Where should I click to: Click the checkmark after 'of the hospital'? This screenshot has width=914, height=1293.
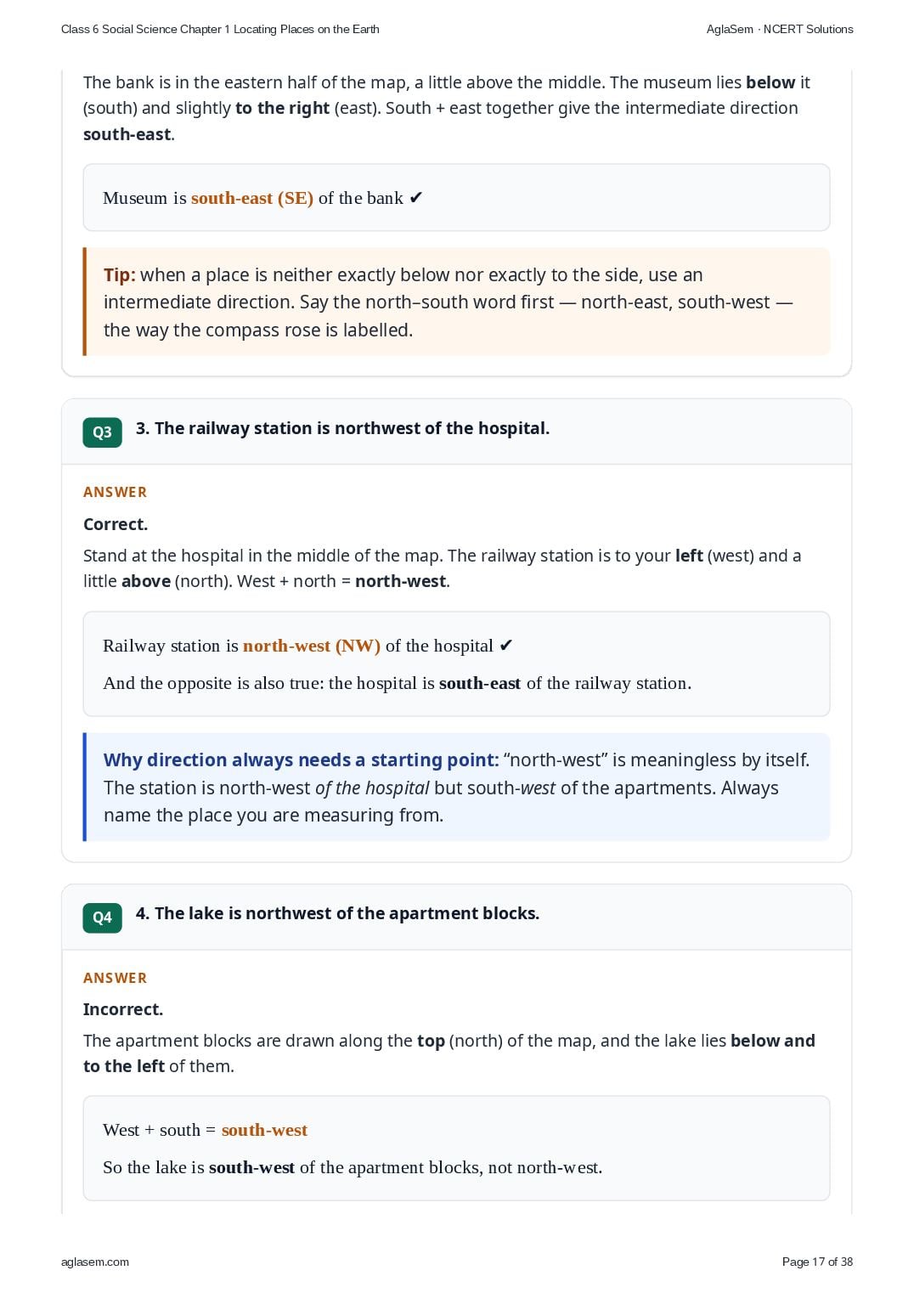(x=505, y=646)
